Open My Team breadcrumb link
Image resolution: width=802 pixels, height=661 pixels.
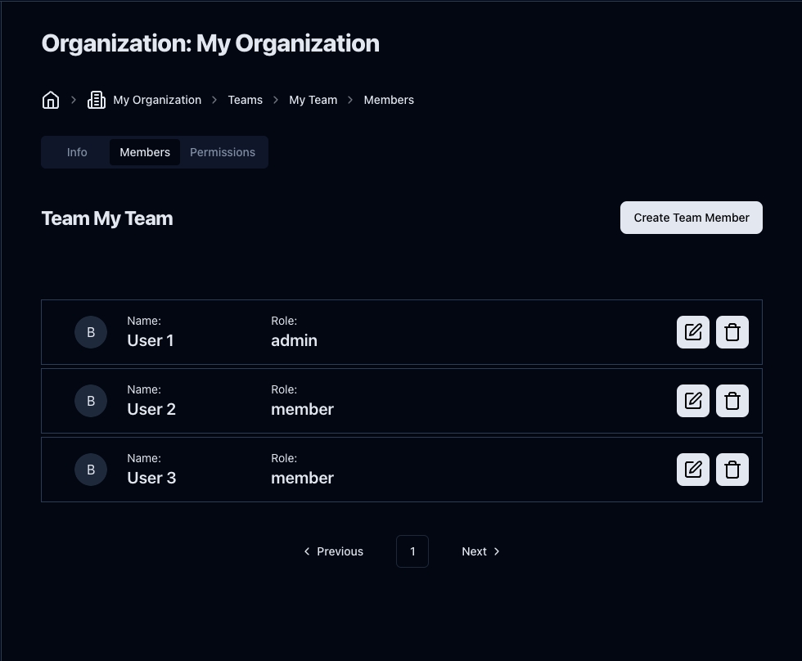(313, 100)
